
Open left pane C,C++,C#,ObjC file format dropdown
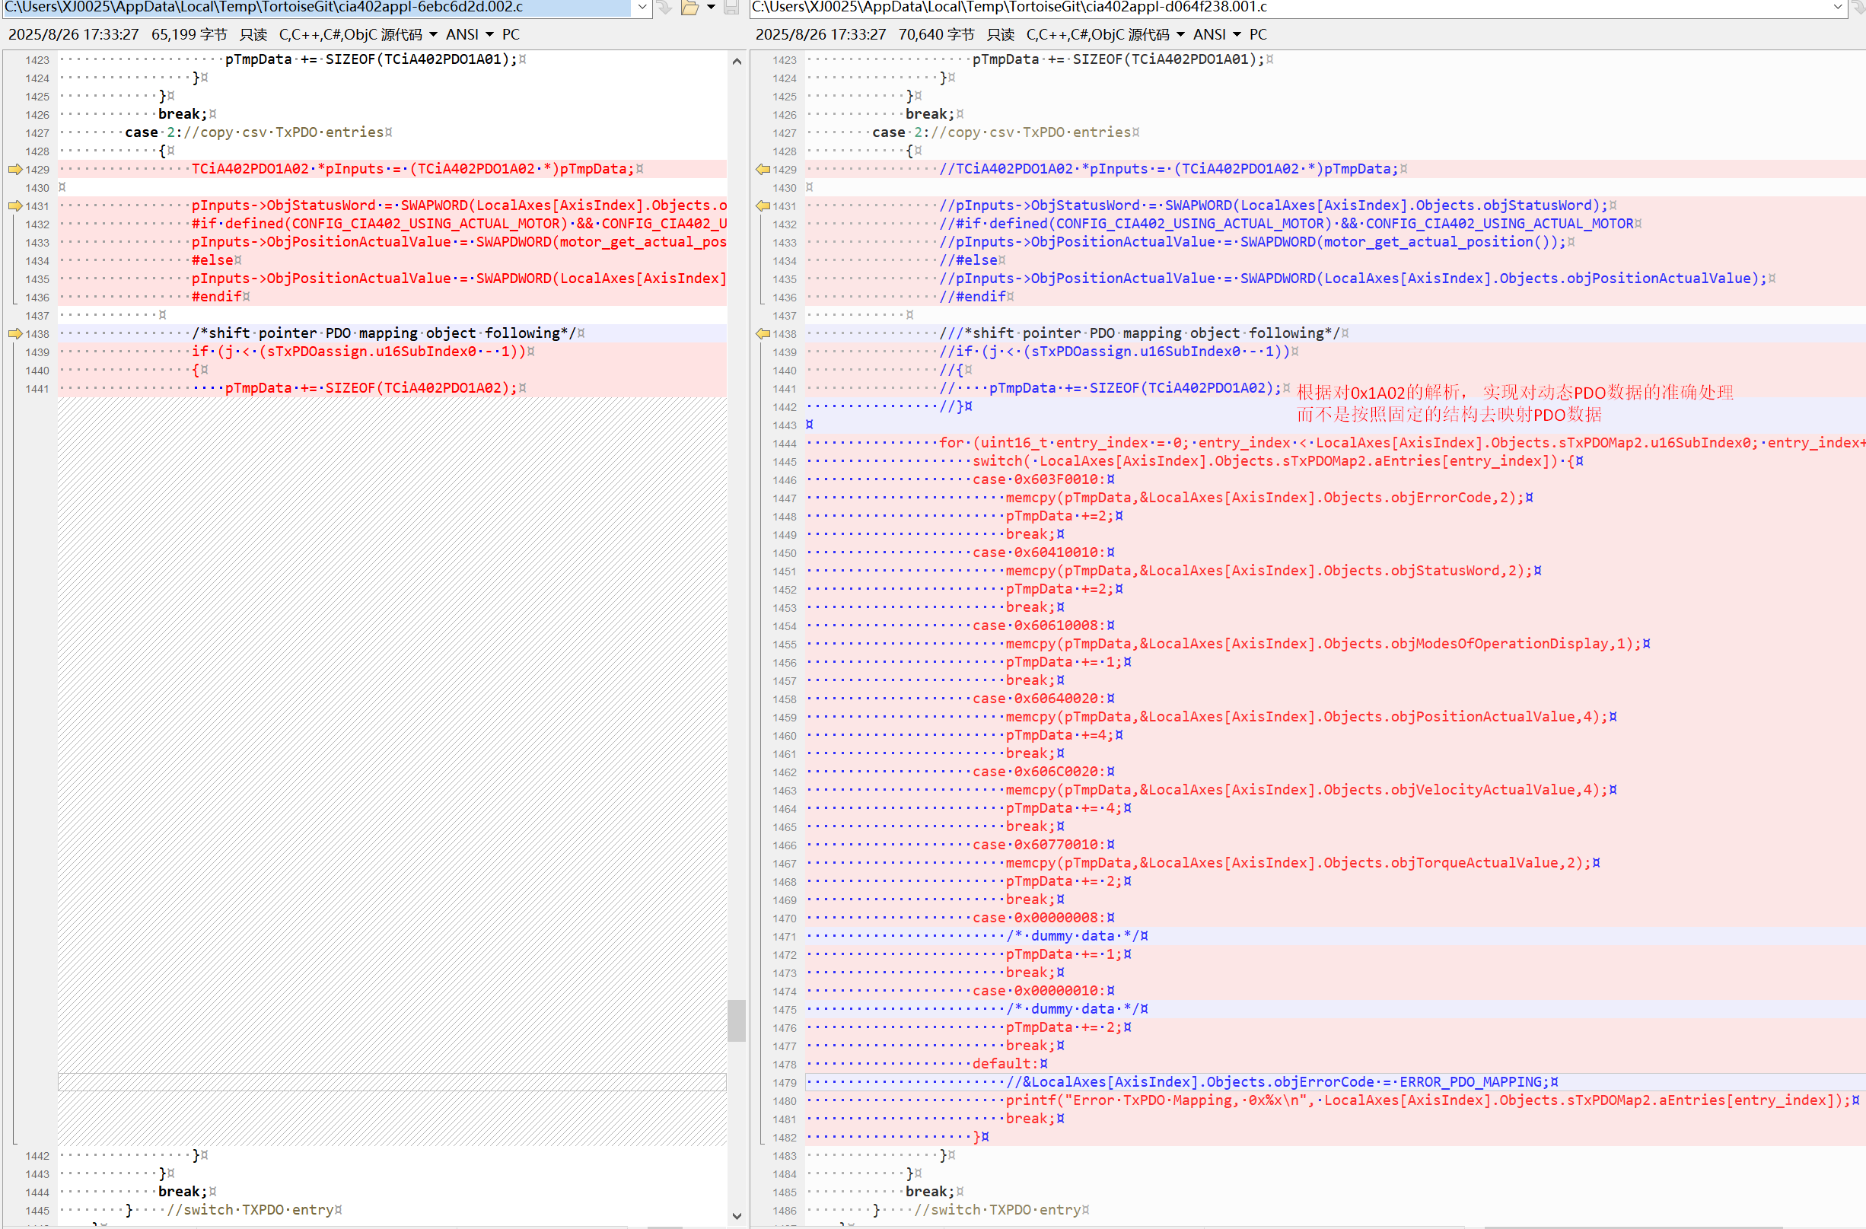358,34
